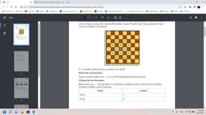
Task: Zoom in with the plus button
Action: 108,18
